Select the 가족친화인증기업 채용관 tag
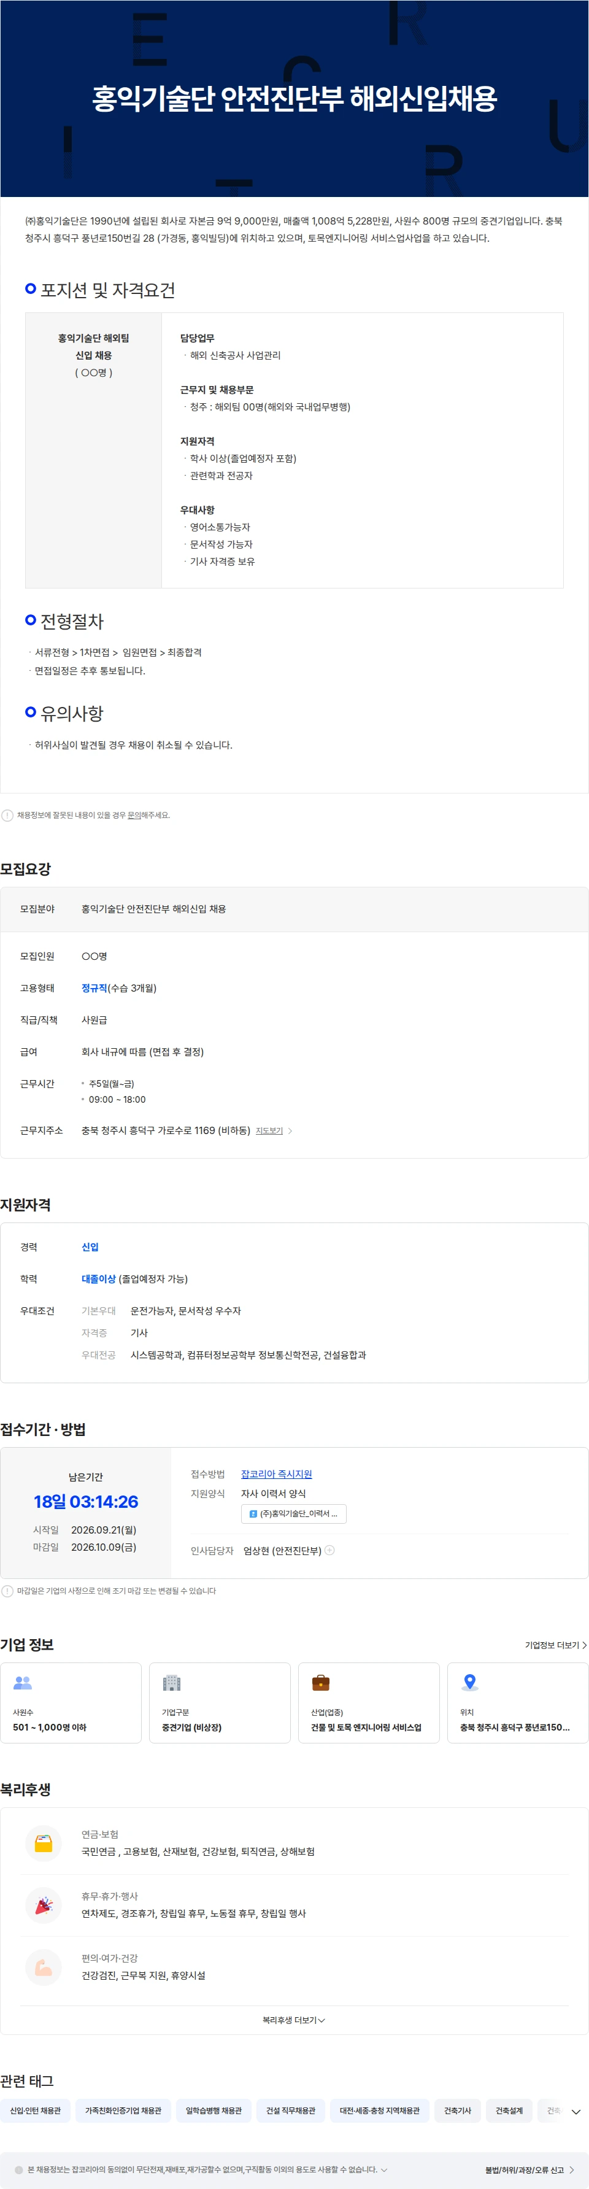This screenshot has height=2189, width=589. (123, 2111)
